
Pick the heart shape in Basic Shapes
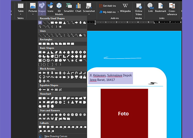[x=64, y=60]
